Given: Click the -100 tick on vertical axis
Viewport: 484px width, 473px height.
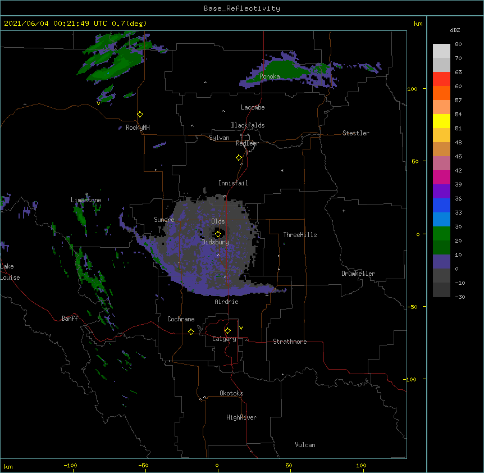Looking at the screenshot, I should pos(410,379).
